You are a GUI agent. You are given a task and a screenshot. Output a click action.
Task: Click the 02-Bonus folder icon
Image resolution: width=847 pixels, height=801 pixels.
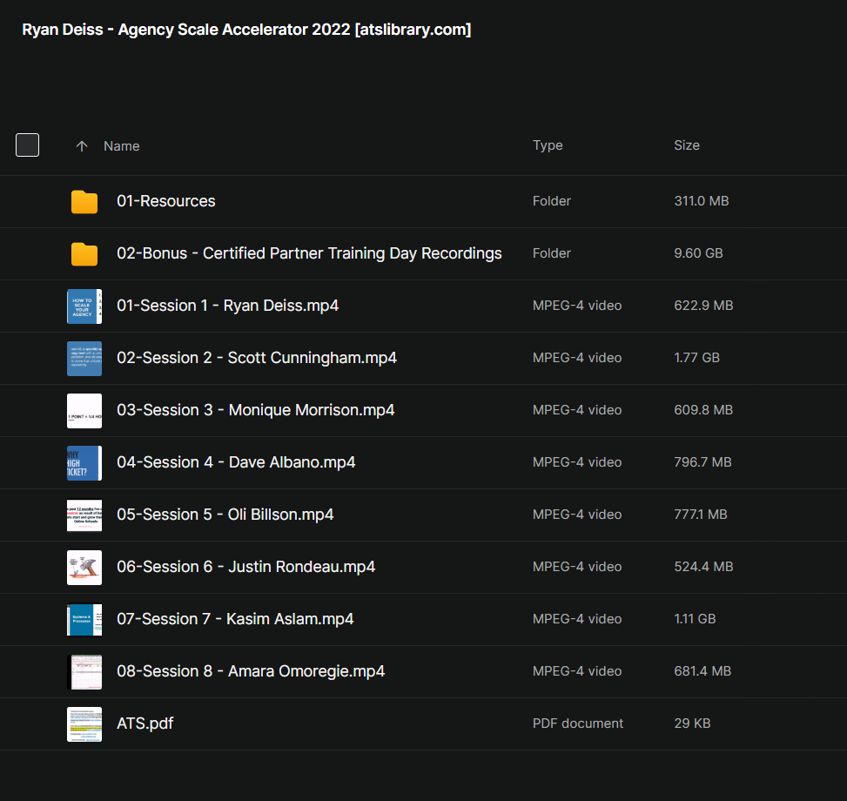point(84,254)
